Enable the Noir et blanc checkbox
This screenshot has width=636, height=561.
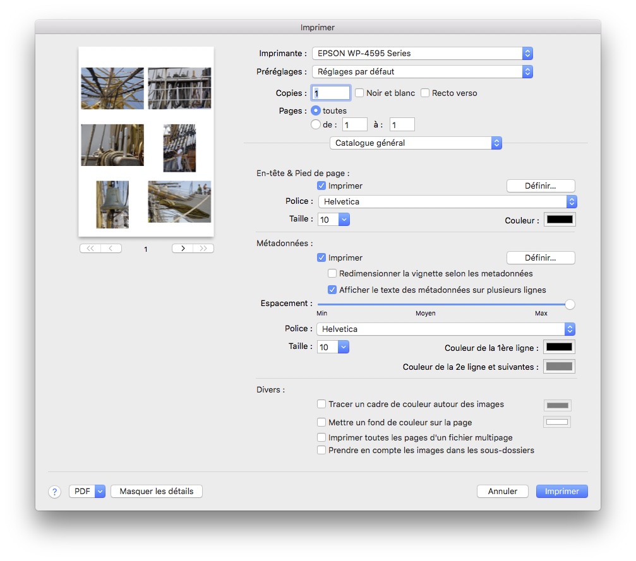click(x=359, y=93)
